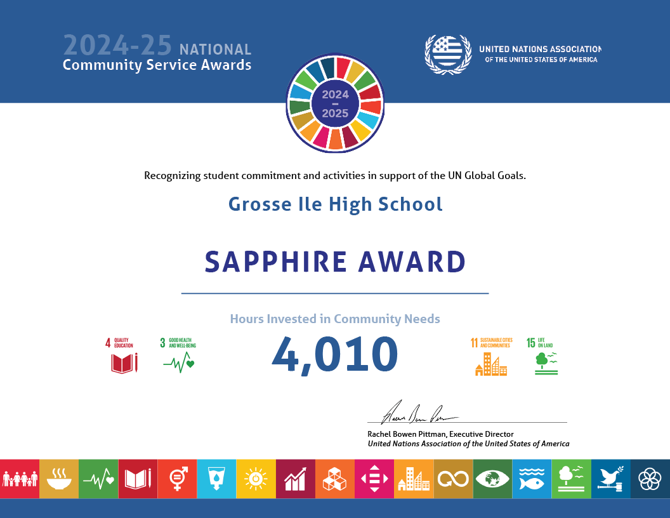Click the No Poverty family icon in bottom strip
670x518 pixels.
tap(20, 479)
